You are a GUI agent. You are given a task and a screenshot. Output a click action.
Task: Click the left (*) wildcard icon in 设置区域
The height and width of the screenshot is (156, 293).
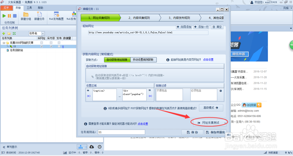(x=89, y=96)
